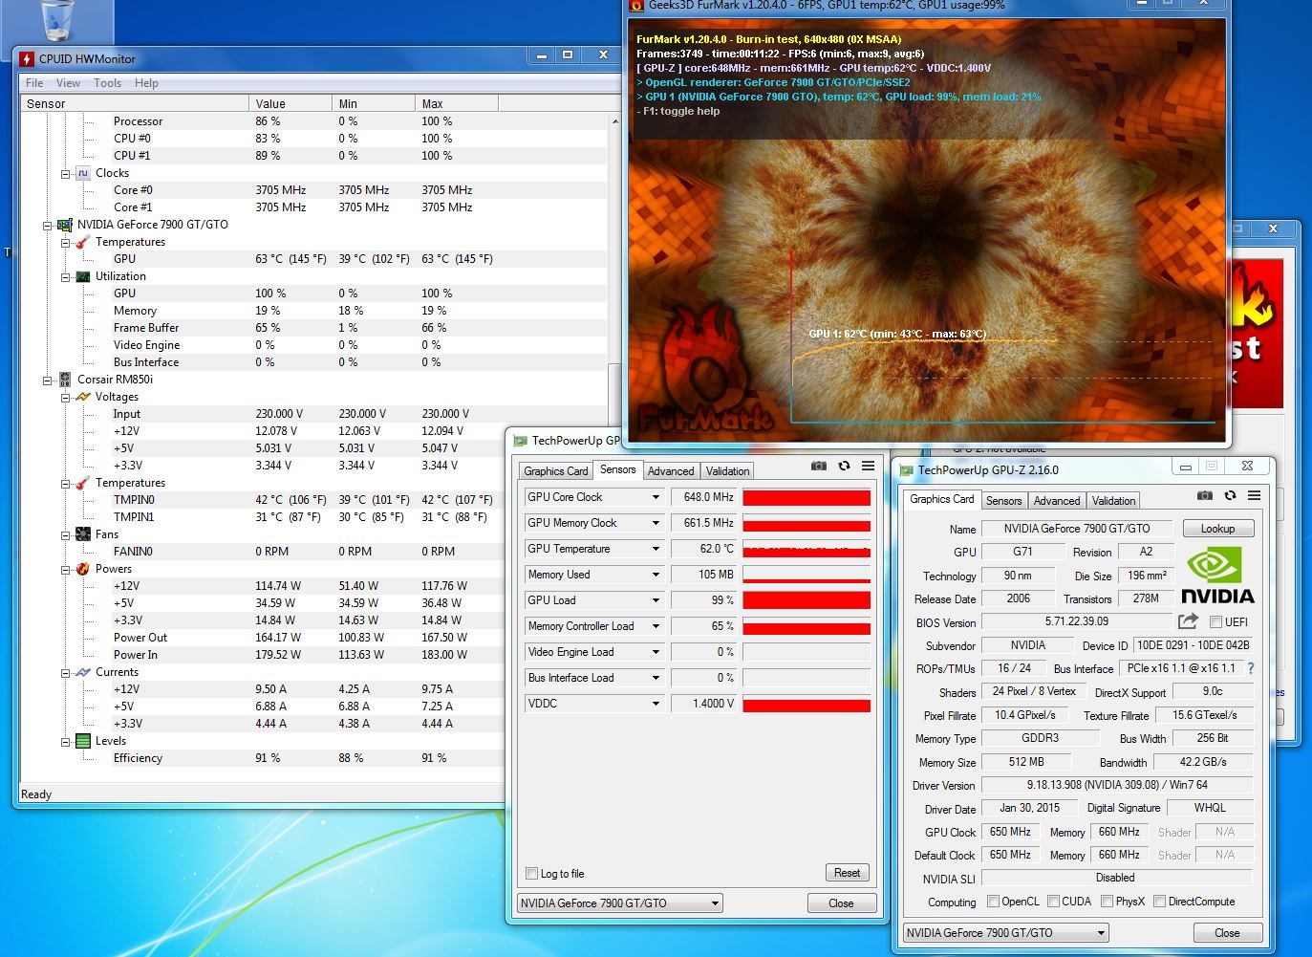1312x957 pixels.
Task: Click the BIOS Version field 5.71.22.39.09
Action: coord(1077,621)
